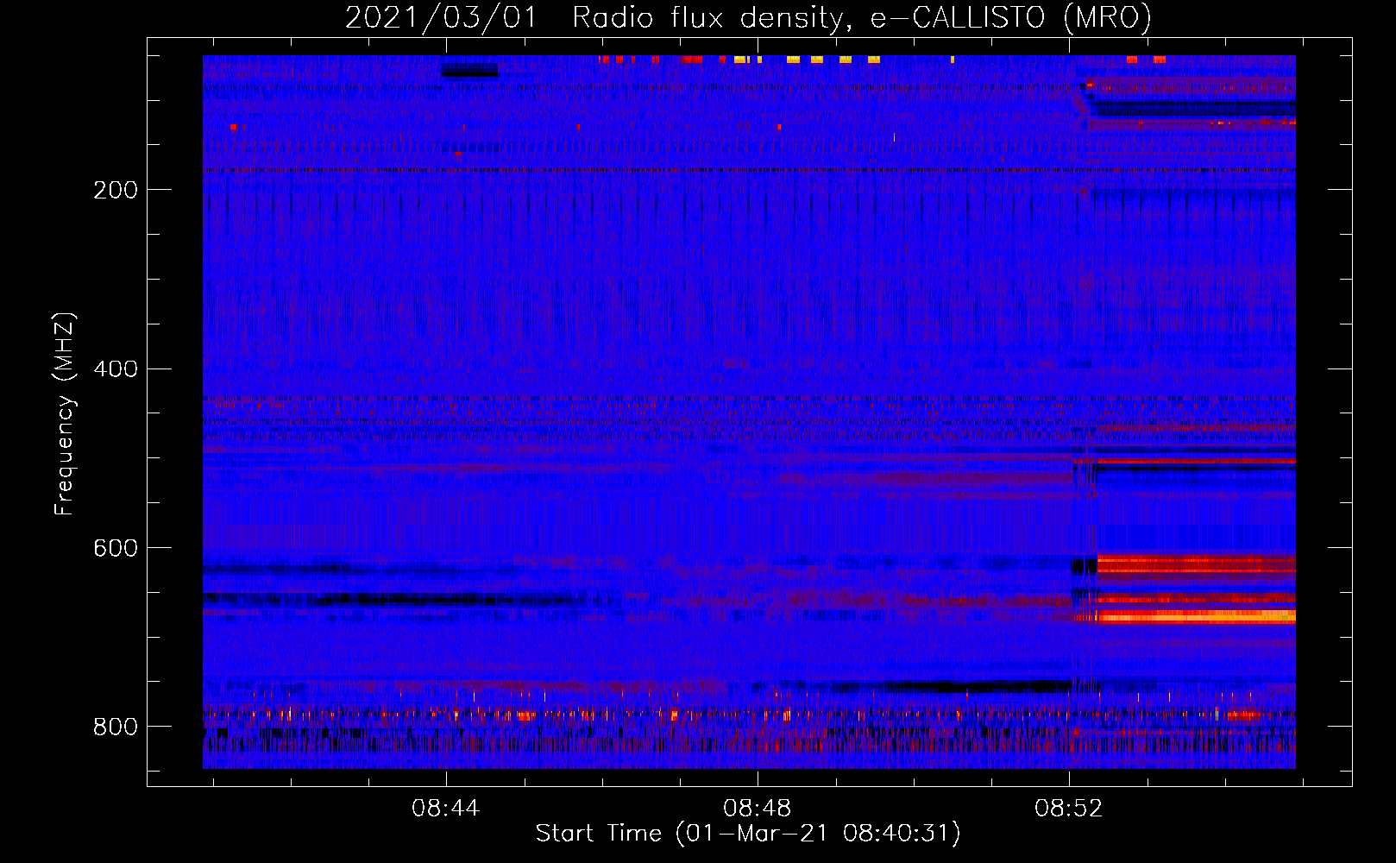Viewport: 1396px width, 863px height.
Task: Select the 'Frequency (MHZ)' axis label
Action: click(65, 413)
